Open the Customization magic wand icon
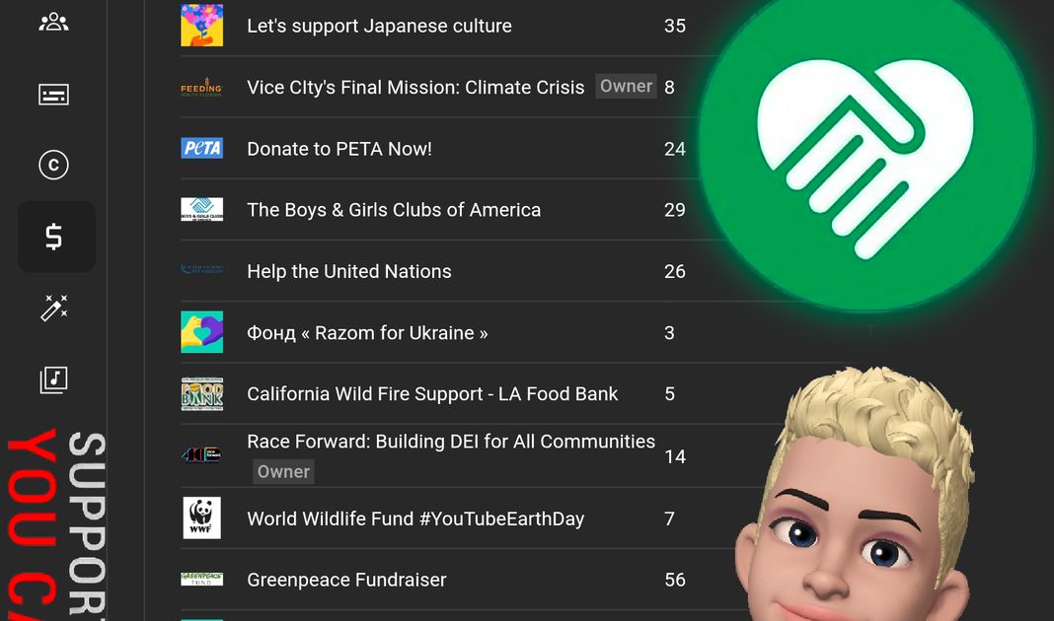Image resolution: width=1054 pixels, height=621 pixels. [53, 309]
